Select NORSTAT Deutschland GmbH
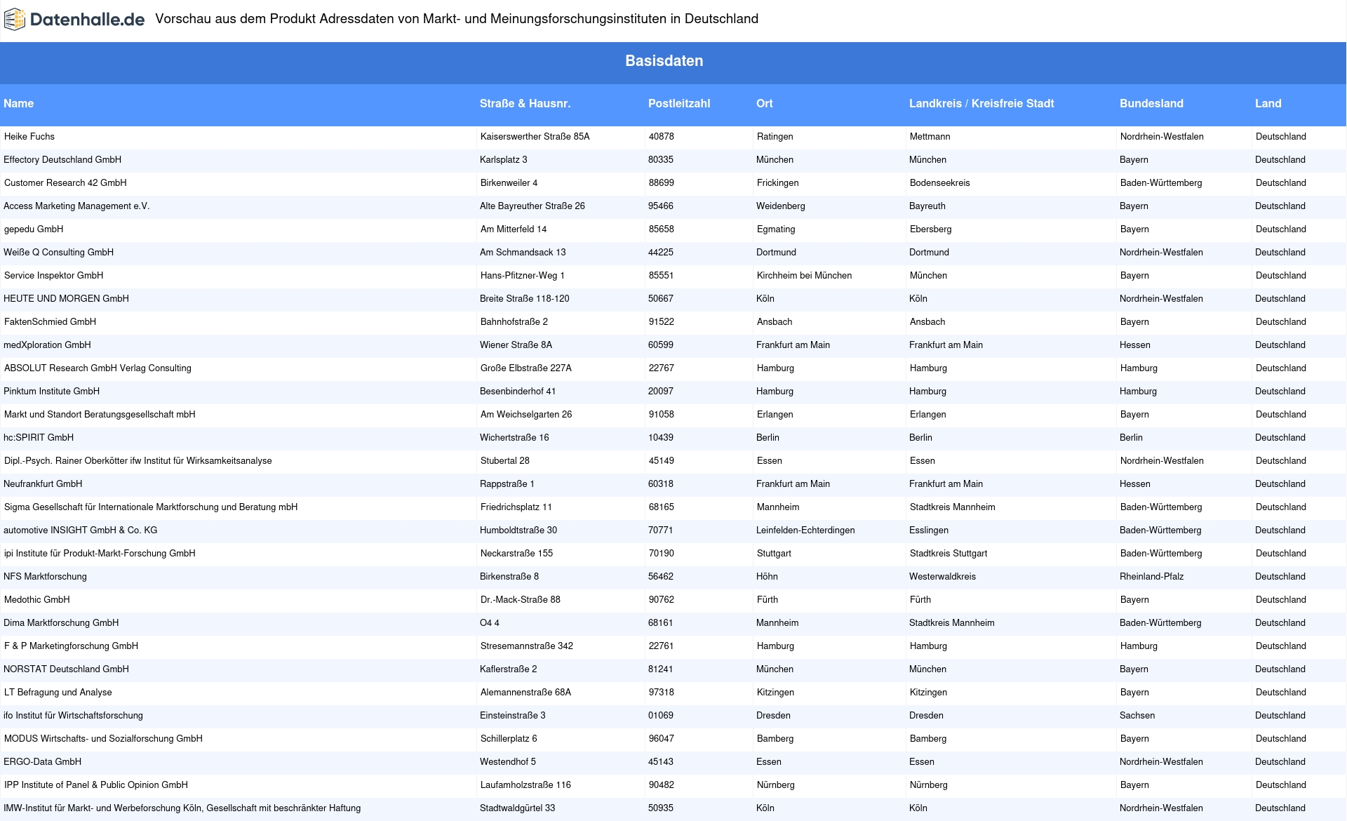The height and width of the screenshot is (821, 1347). (66, 669)
